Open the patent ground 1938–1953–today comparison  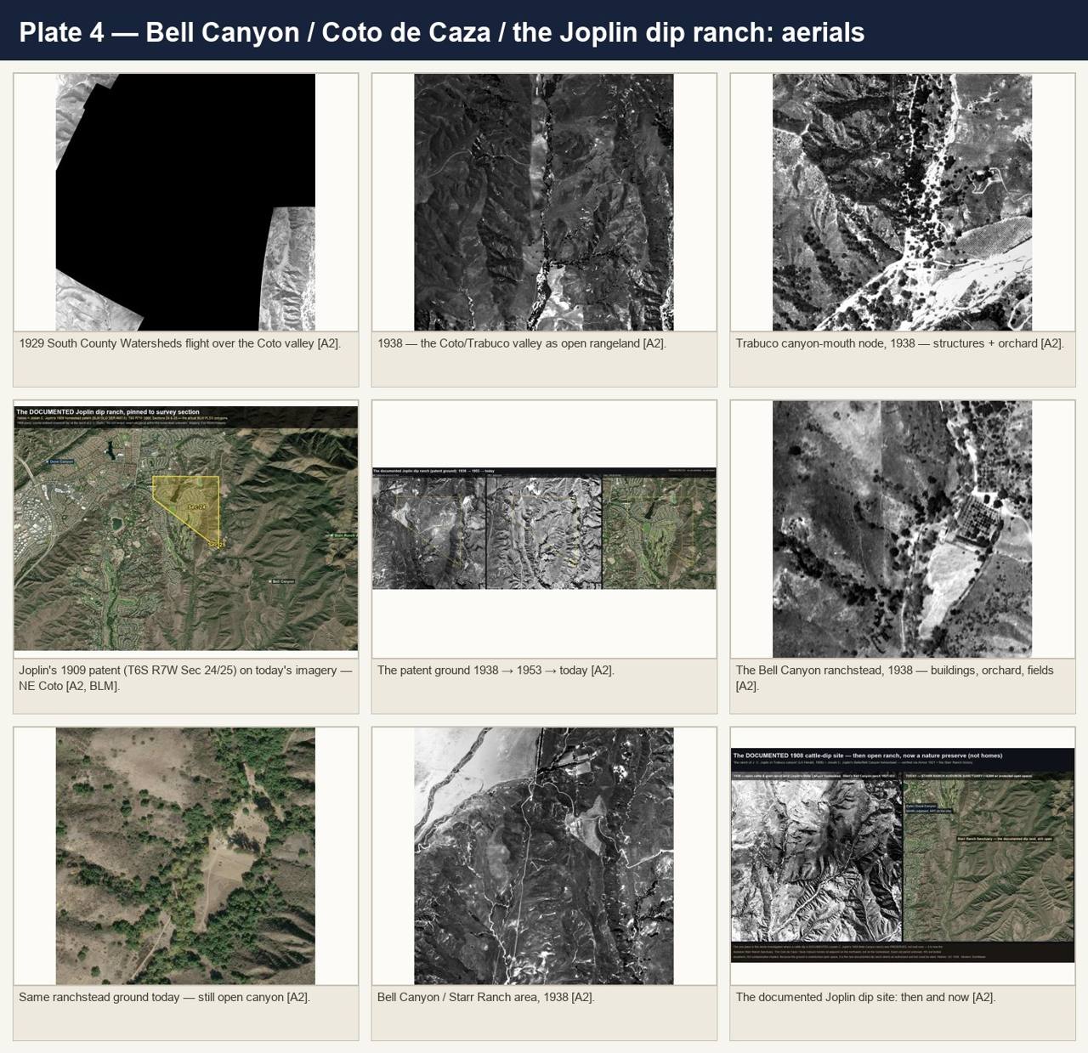[x=544, y=529]
